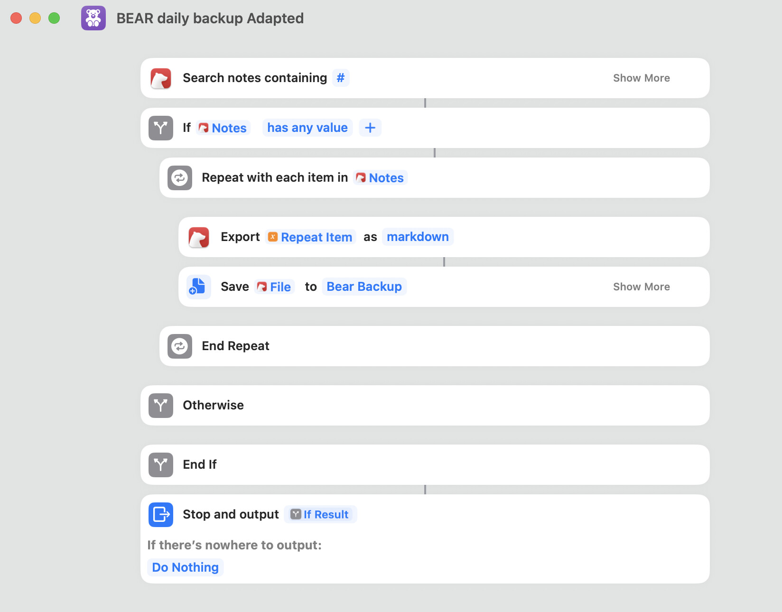Screen dimensions: 782x612
Task: Expand Show More on Save File action
Action: tap(642, 287)
